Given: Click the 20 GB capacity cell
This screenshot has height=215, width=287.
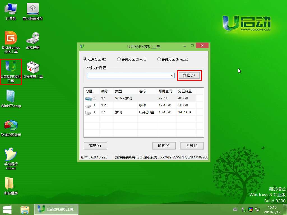Looking at the screenshot, I should coord(183,105).
